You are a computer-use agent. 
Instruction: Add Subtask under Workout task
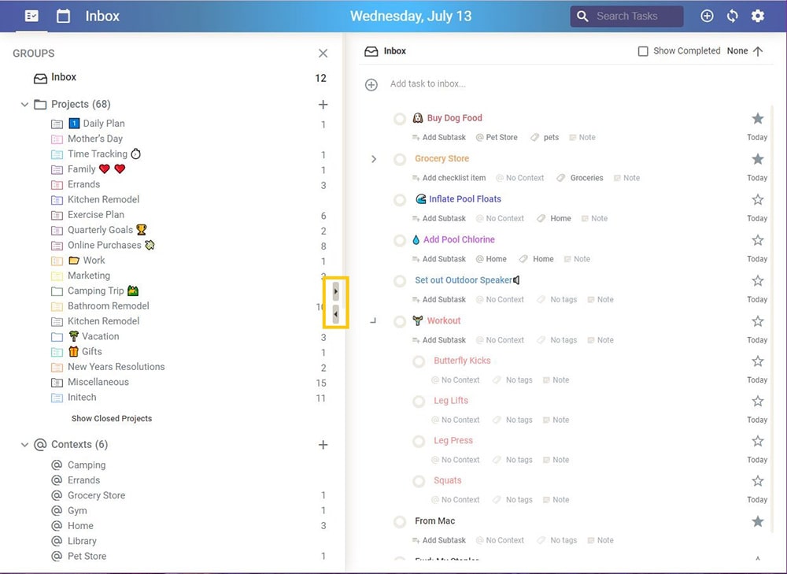pyautogui.click(x=444, y=340)
